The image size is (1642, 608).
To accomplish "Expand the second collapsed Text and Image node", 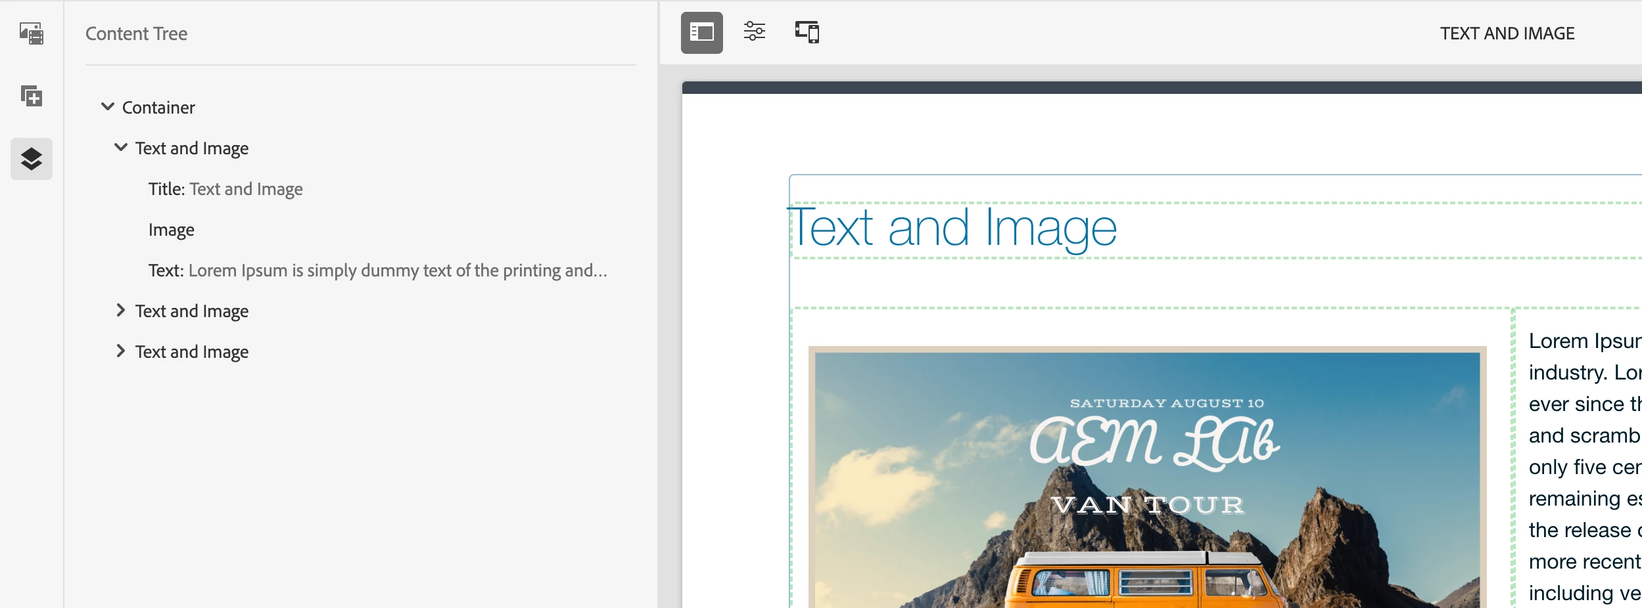I will tap(120, 310).
